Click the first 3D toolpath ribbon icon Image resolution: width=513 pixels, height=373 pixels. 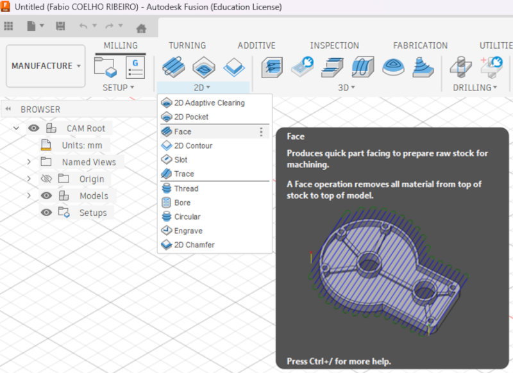pos(272,67)
